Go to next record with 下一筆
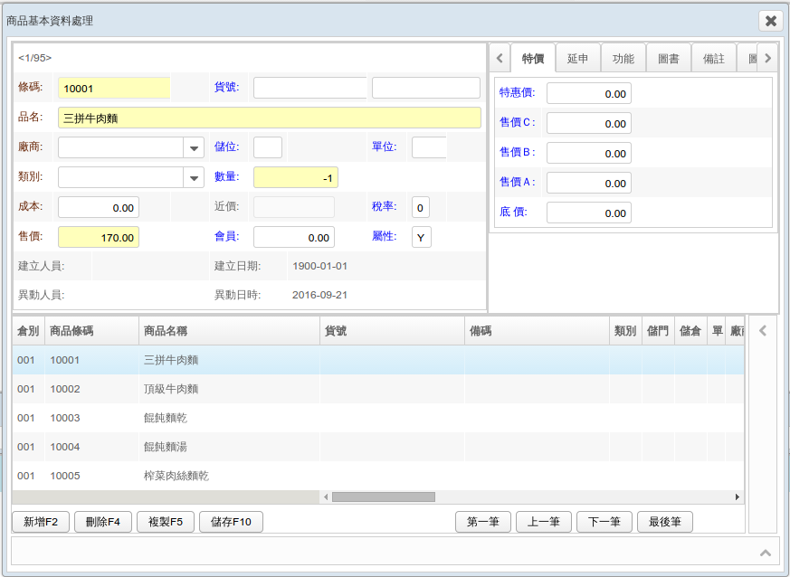The height and width of the screenshot is (577, 790). 604,522
